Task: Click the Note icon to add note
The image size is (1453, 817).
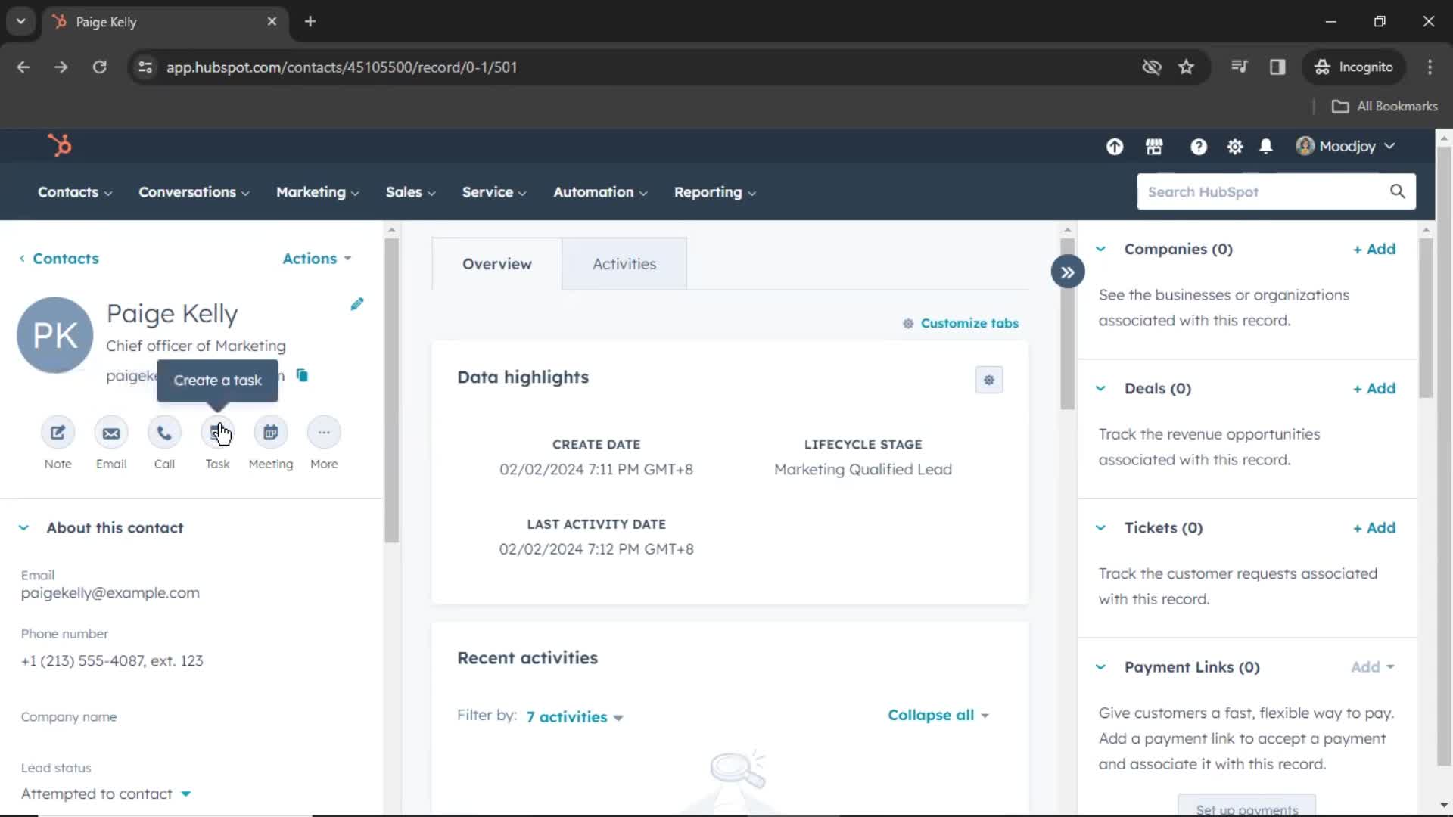Action: point(58,432)
